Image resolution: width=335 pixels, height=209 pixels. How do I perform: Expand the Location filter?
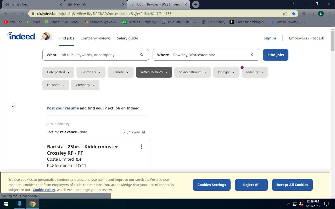56,85
